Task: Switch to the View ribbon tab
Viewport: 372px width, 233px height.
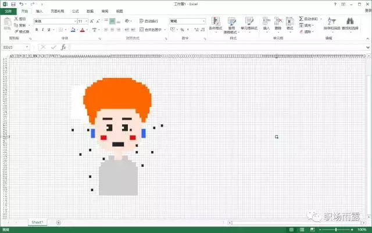Action: (x=119, y=11)
